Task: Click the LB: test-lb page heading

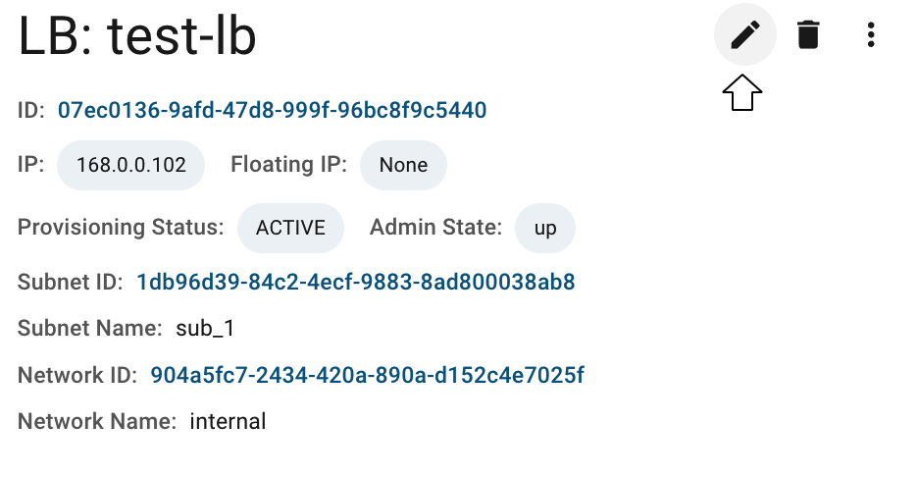Action: coord(137,36)
